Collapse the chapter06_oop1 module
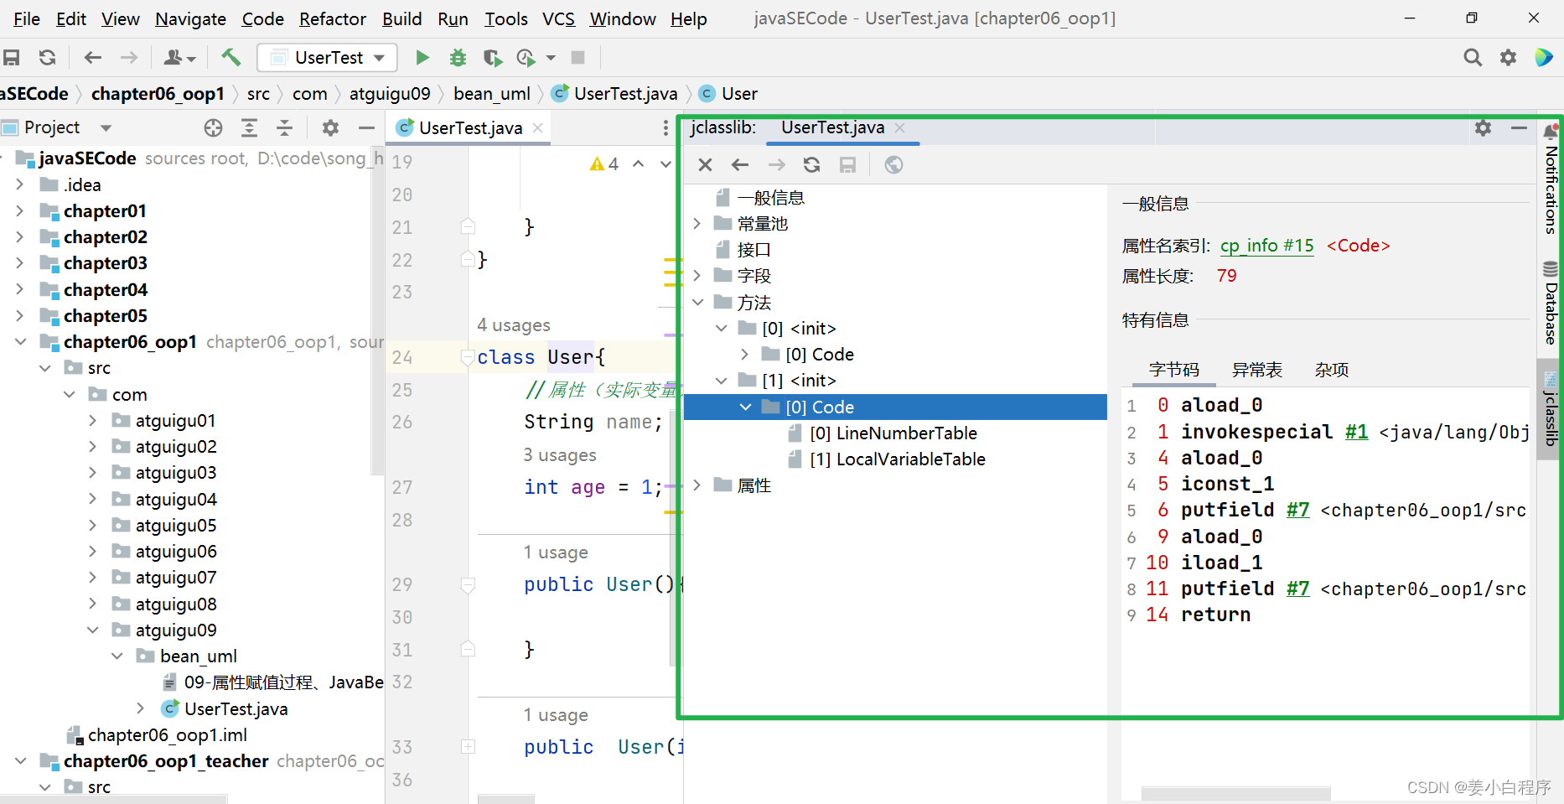Image resolution: width=1564 pixels, height=804 pixels. coord(20,341)
